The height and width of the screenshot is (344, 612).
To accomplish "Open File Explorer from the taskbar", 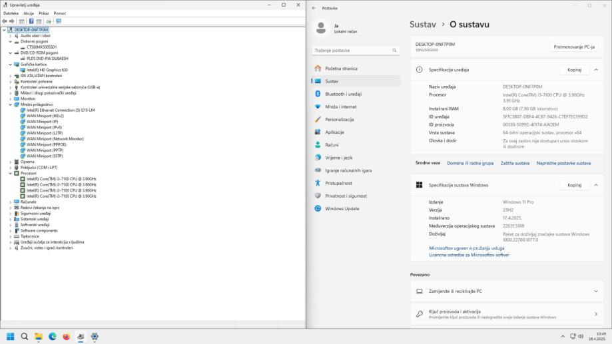I will 38,337.
